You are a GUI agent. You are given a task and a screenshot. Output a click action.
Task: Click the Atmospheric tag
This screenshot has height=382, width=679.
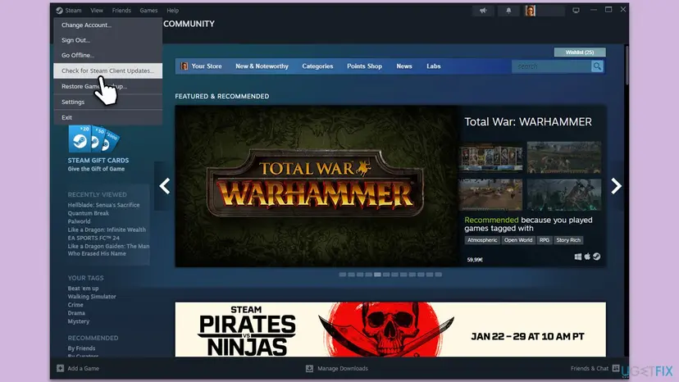pyautogui.click(x=482, y=240)
